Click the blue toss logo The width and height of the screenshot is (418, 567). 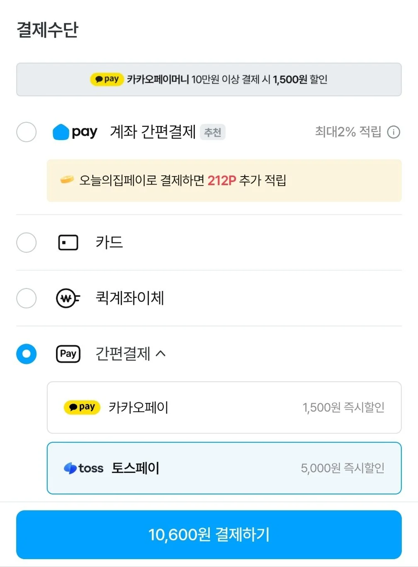coord(83,468)
